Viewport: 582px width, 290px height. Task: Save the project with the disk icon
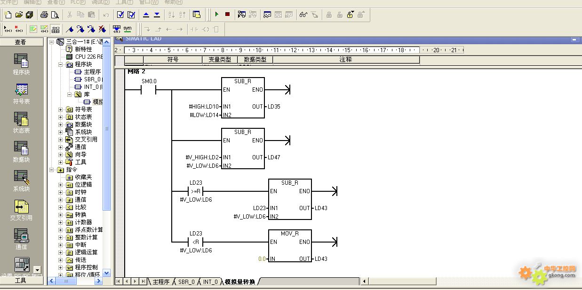30,15
